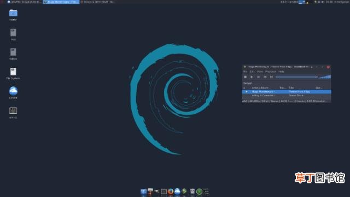Skip to the next track in DeaDBeeF

point(271,77)
